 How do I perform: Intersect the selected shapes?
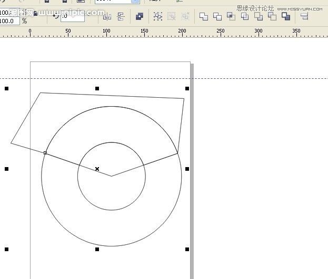tap(231, 16)
